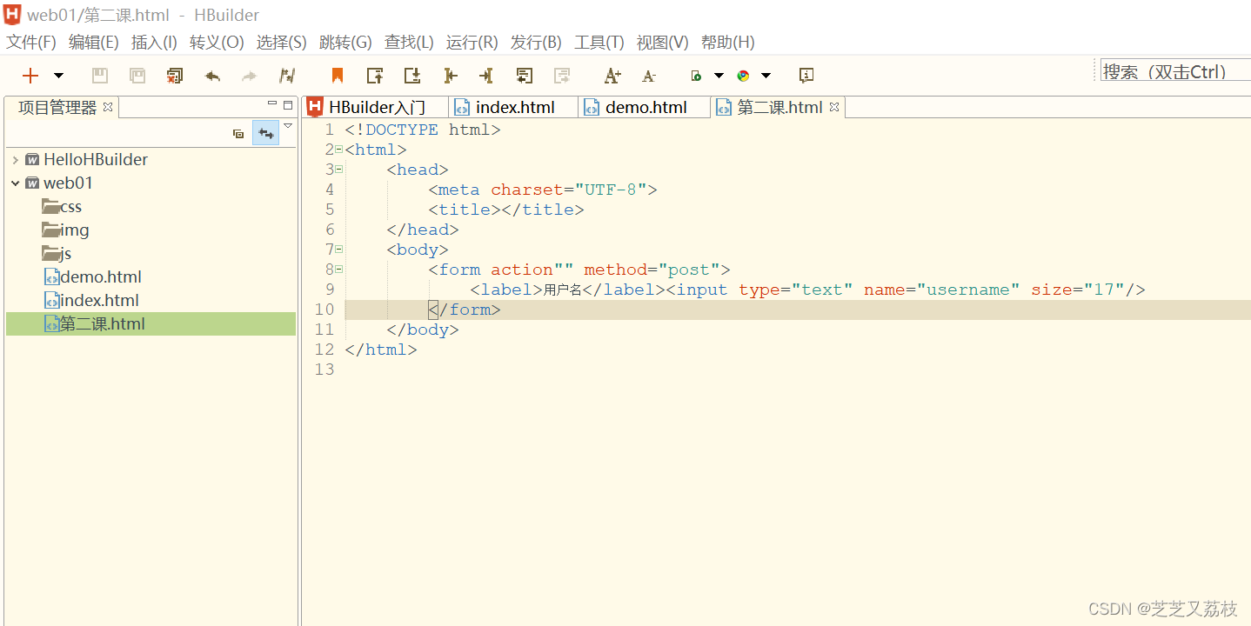The width and height of the screenshot is (1251, 626).
Task: Click the jump-down arrow box icon
Action: (x=412, y=76)
